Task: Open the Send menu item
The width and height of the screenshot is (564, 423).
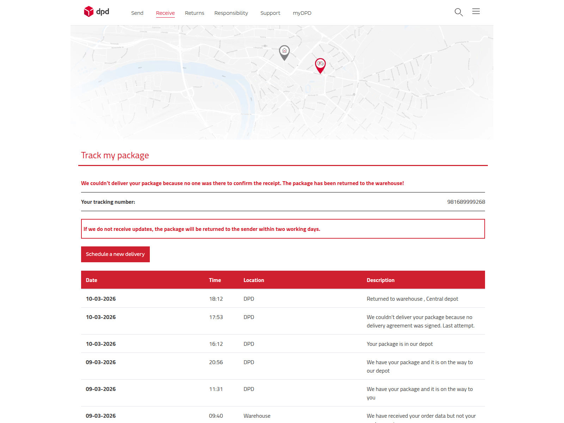Action: [137, 13]
